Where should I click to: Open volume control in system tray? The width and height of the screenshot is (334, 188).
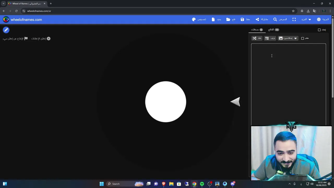312,184
